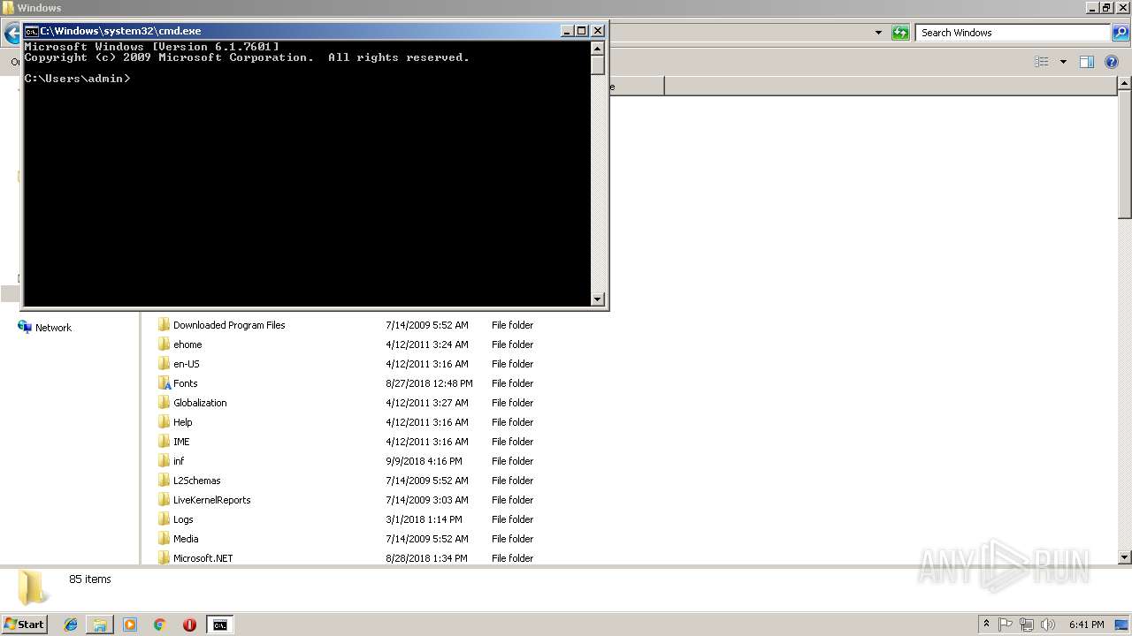The height and width of the screenshot is (636, 1132).
Task: Focus the Search Windows field
Action: point(1013,33)
